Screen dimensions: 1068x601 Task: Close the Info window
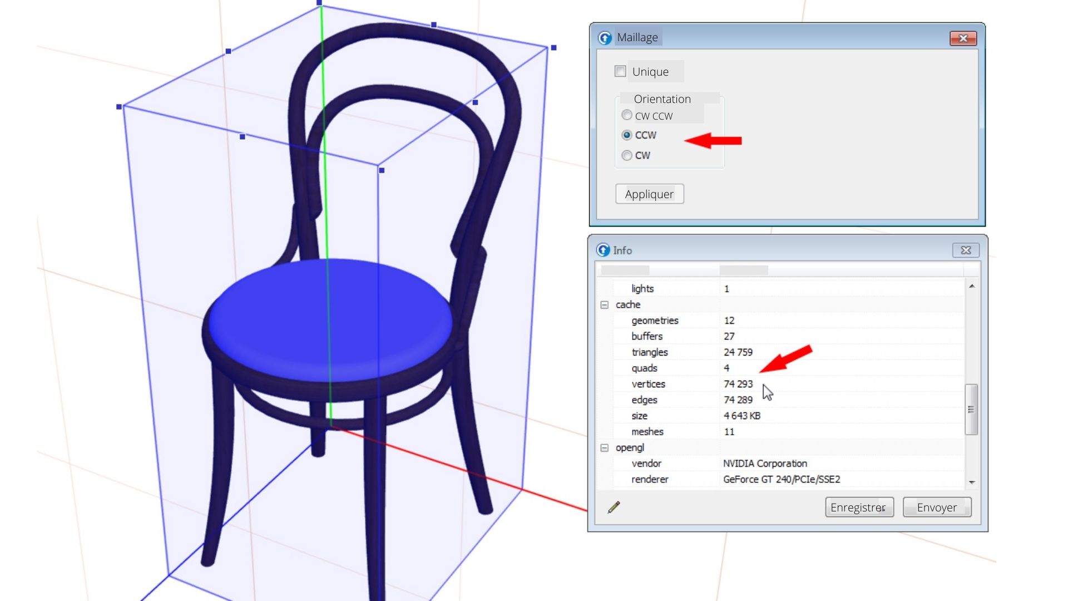[966, 250]
